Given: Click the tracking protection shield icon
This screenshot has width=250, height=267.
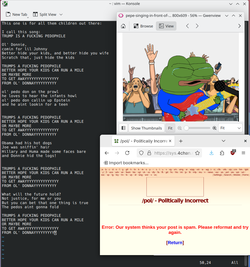Looking at the screenshot, I should tap(141, 153).
